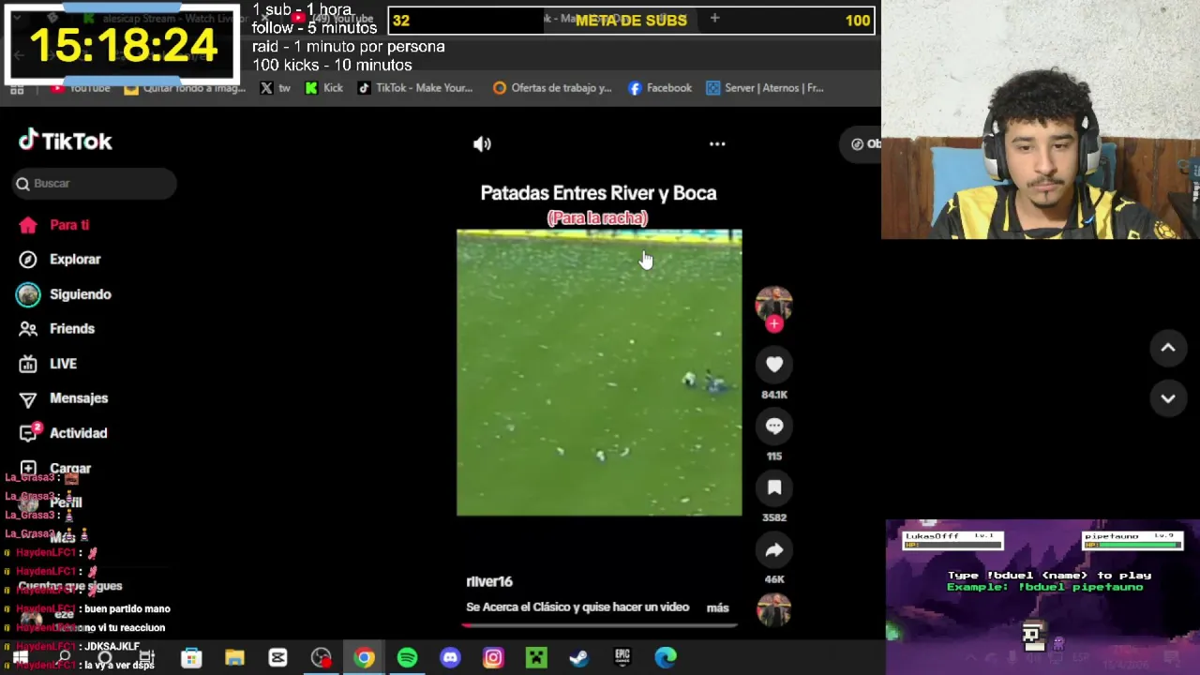Open Instagram from the taskbar
The width and height of the screenshot is (1200, 675).
[493, 658]
